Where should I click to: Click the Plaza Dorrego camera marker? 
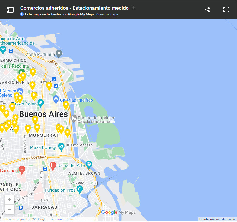[62, 147]
